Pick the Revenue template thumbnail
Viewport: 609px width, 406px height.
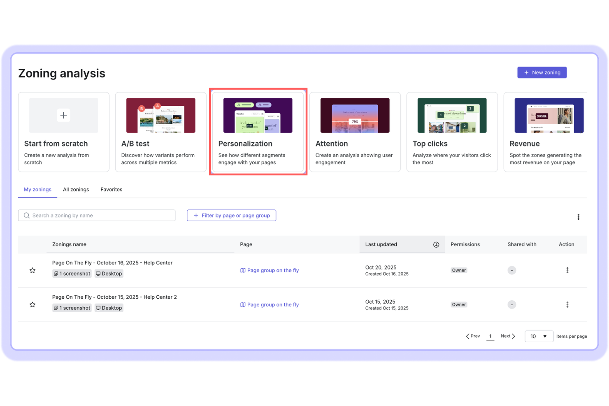(x=549, y=115)
